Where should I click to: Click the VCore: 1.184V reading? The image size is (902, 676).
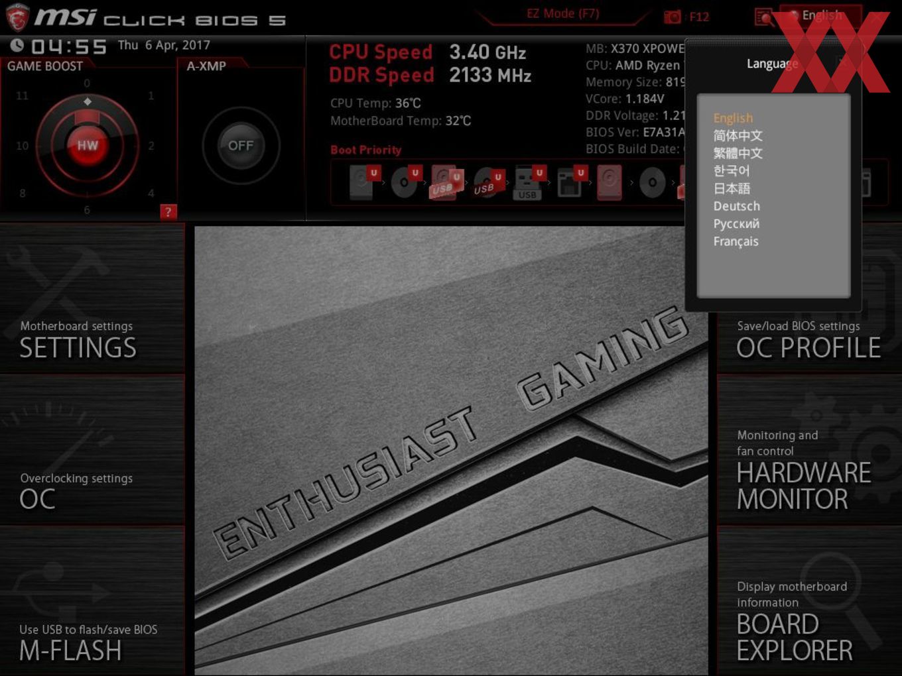point(625,99)
